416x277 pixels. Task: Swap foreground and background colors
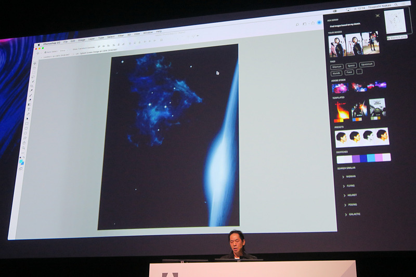[23, 157]
